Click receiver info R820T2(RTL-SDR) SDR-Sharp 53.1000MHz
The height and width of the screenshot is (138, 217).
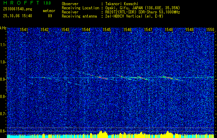pos(142,12)
